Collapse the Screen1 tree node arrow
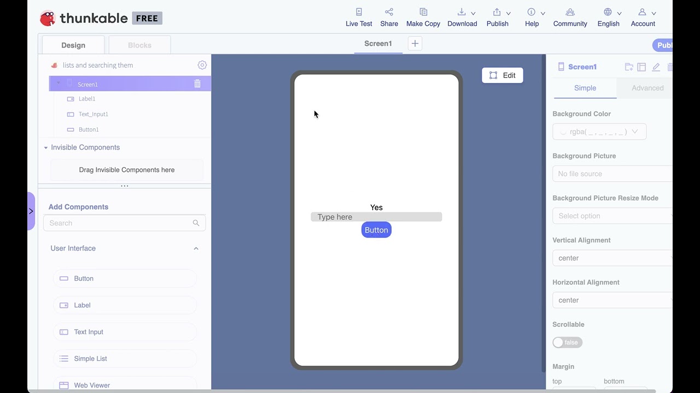The height and width of the screenshot is (393, 700). point(59,84)
